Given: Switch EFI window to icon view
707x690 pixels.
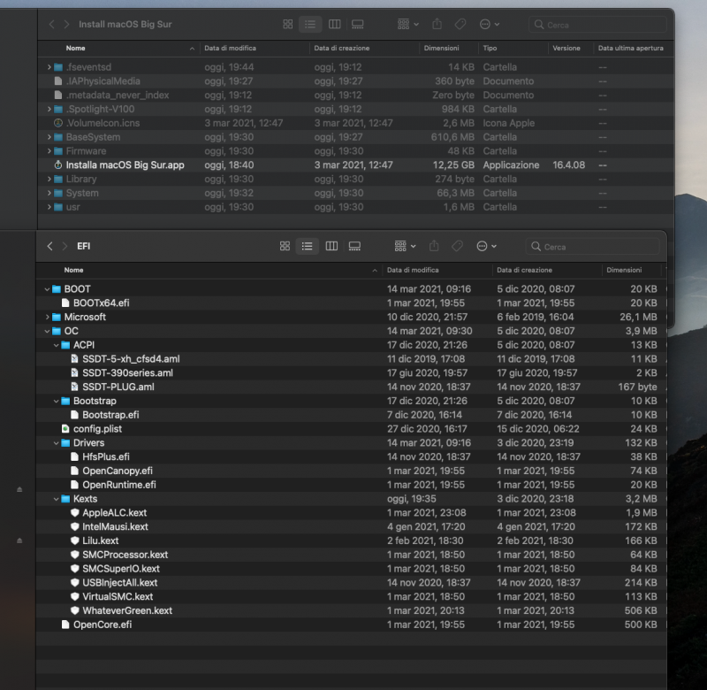Looking at the screenshot, I should click(285, 246).
